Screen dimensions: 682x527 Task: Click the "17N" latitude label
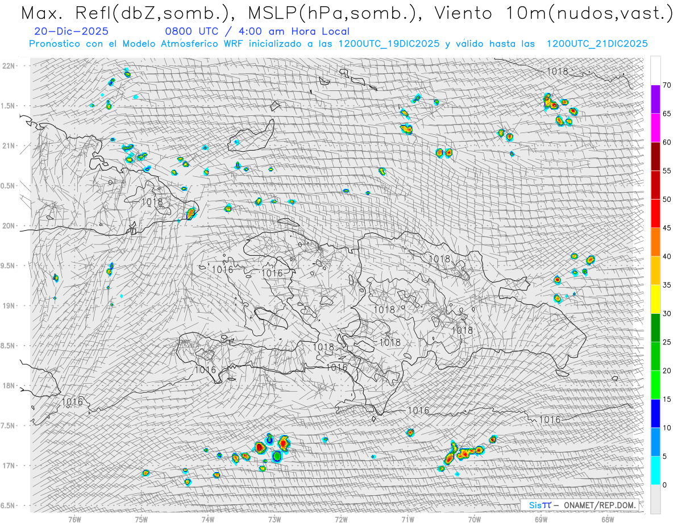point(9,466)
